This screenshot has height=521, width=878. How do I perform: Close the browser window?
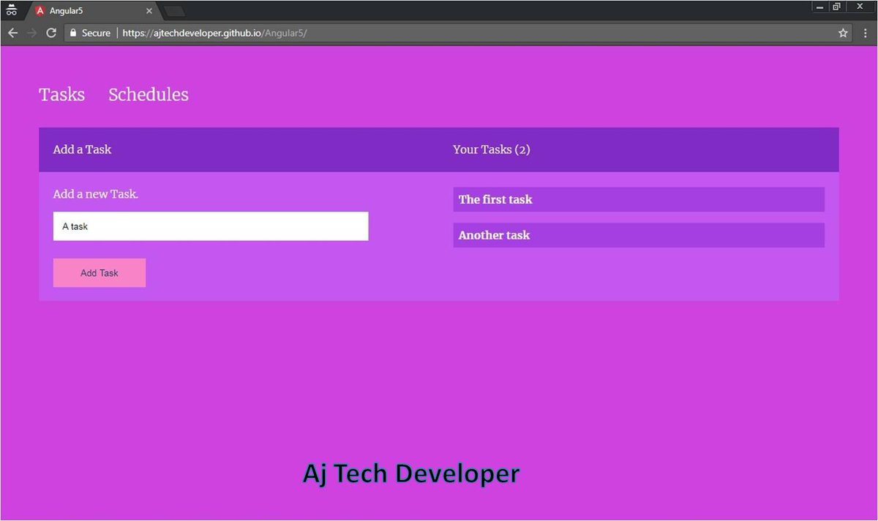click(860, 7)
